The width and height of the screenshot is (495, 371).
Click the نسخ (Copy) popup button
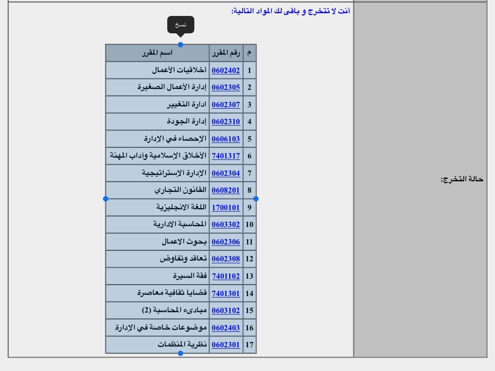coord(180,25)
